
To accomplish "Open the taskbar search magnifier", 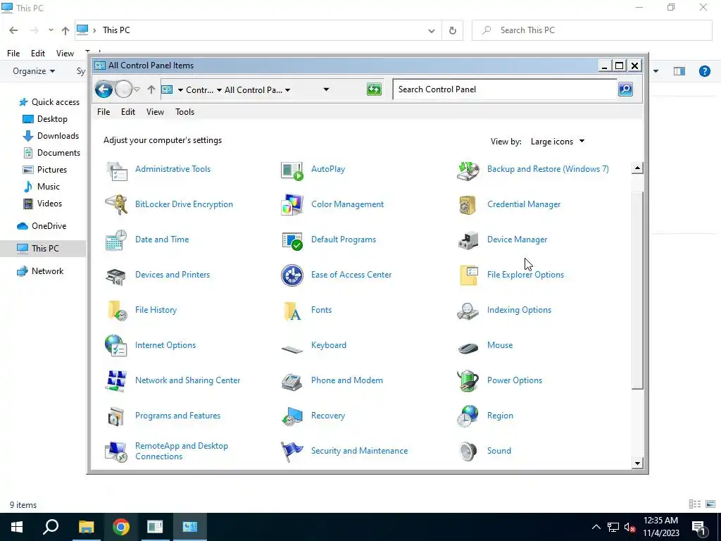I will [x=51, y=527].
